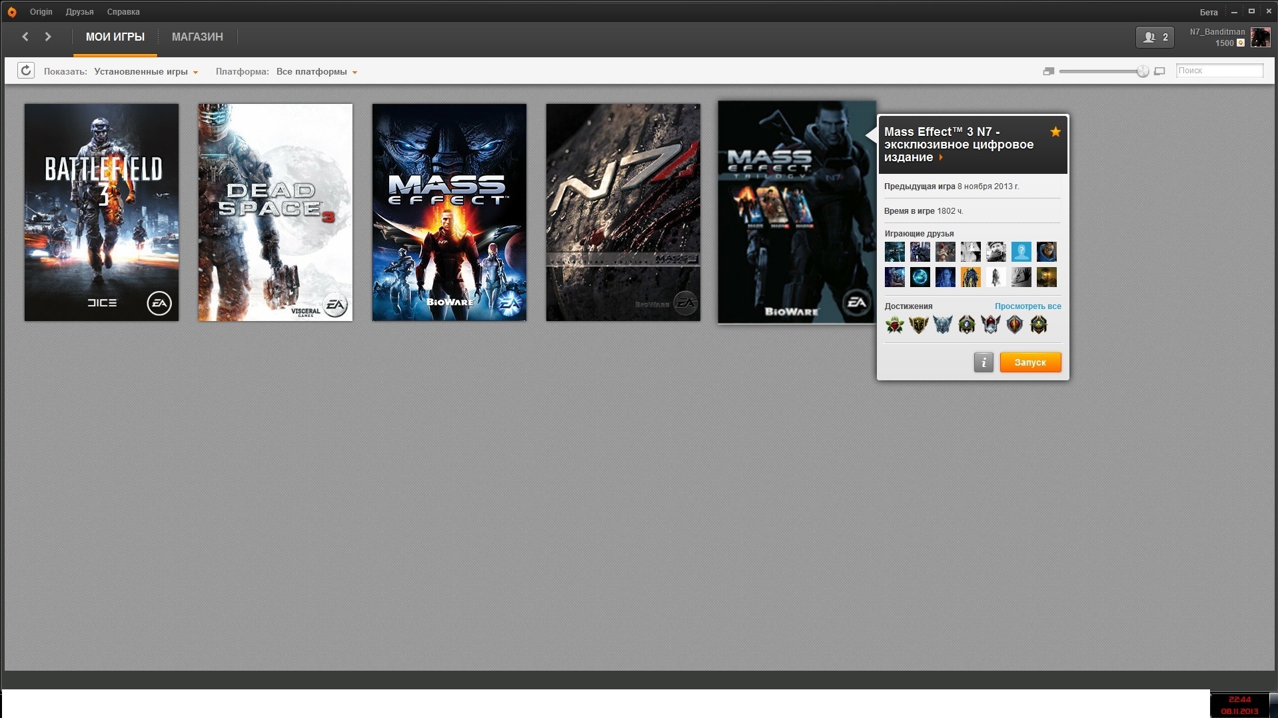This screenshot has width=1278, height=718.
Task: Open the Справка menu
Action: [123, 12]
